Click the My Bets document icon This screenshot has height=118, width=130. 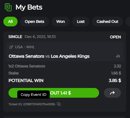click(x=8, y=7)
